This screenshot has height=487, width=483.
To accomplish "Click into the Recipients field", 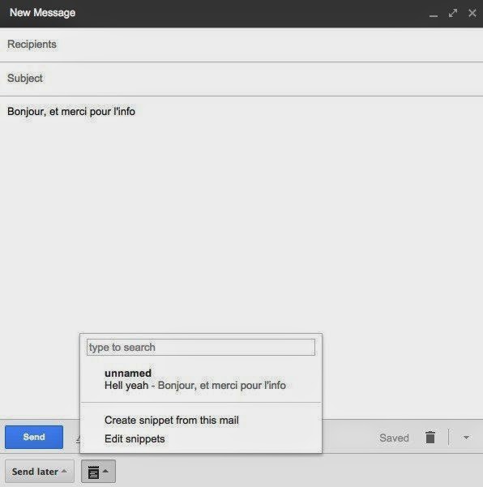I will [241, 45].
